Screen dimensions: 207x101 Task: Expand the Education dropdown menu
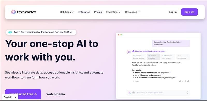pos(113,12)
